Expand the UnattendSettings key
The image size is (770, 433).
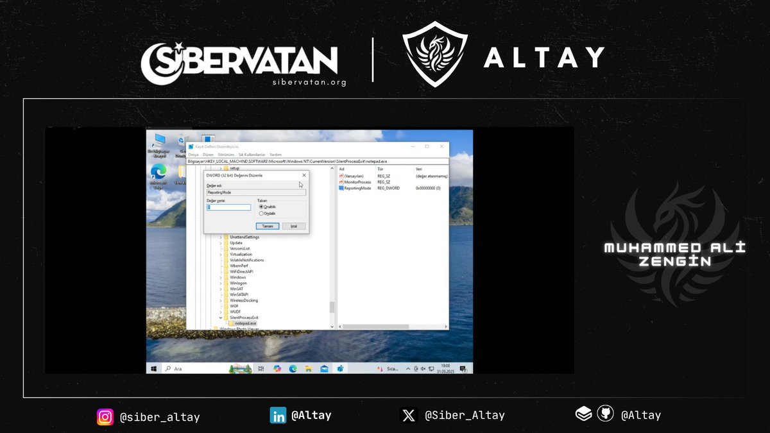tap(221, 237)
